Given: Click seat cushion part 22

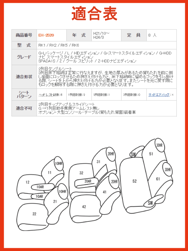Looking at the screenshot, I should pos(34,214).
